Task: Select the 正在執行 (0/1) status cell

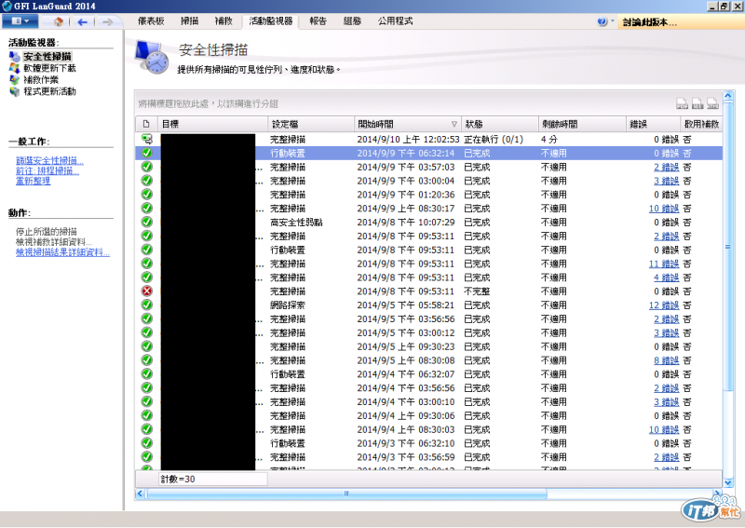Action: [494, 140]
